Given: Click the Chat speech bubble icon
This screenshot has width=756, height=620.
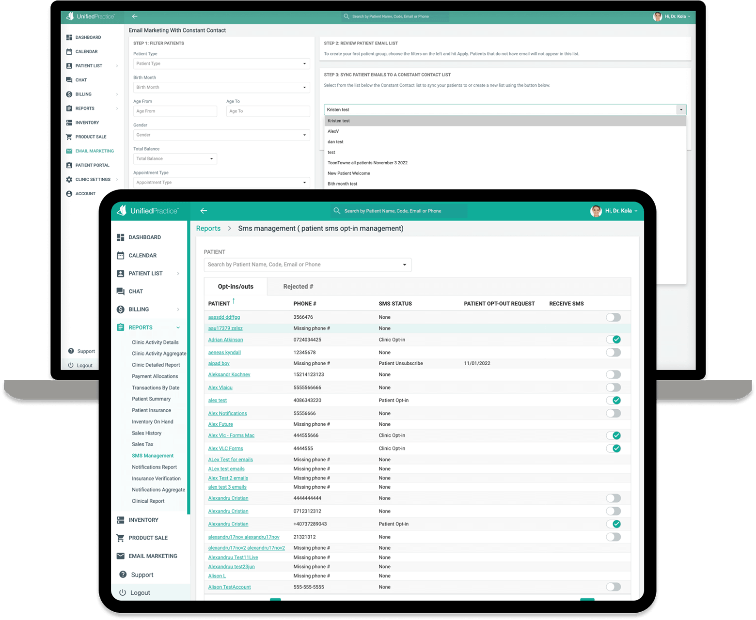Looking at the screenshot, I should [x=121, y=291].
